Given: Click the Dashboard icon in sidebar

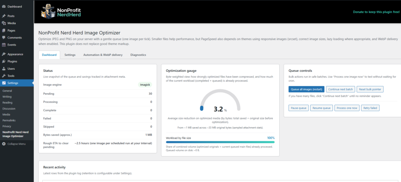Looking at the screenshot, I should coord(4,7).
